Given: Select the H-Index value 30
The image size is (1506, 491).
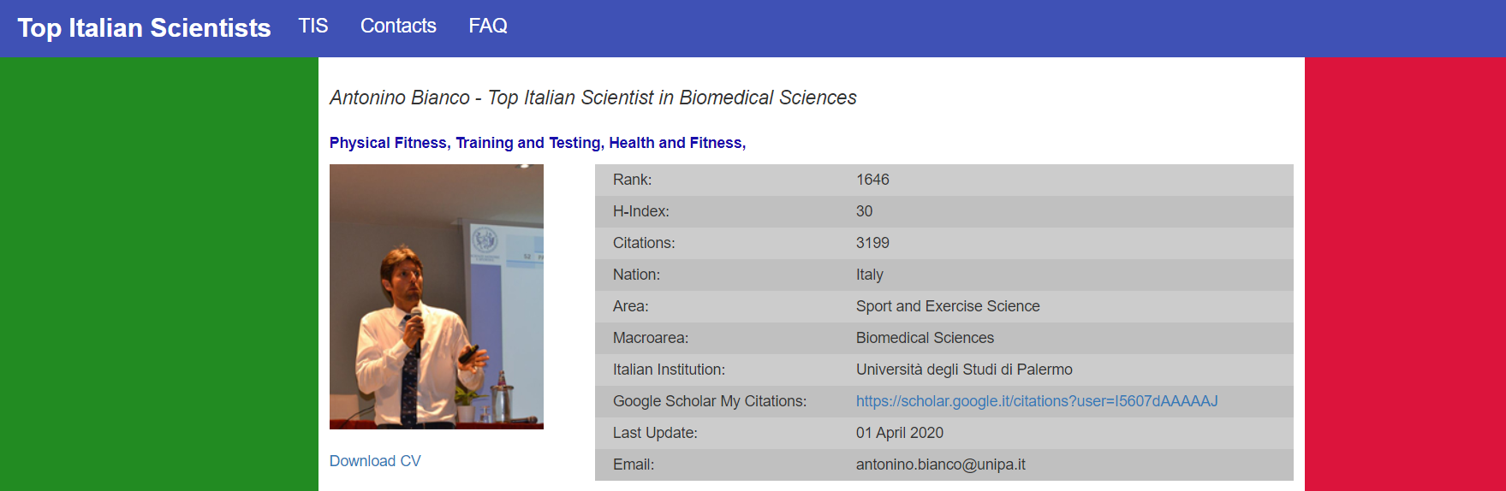Looking at the screenshot, I should [x=864, y=211].
